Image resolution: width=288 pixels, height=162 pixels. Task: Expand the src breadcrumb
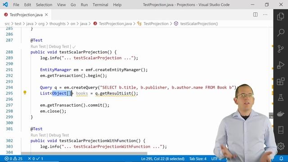(x=7, y=24)
